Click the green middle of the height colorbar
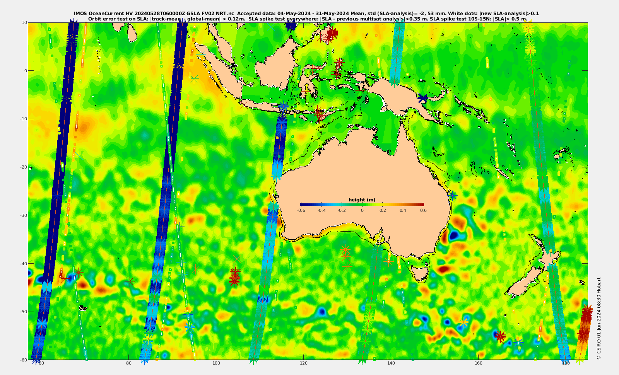 click(x=362, y=205)
